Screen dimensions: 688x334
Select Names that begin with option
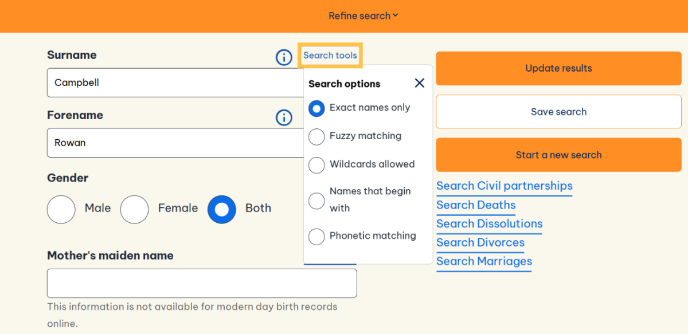pyautogui.click(x=316, y=201)
